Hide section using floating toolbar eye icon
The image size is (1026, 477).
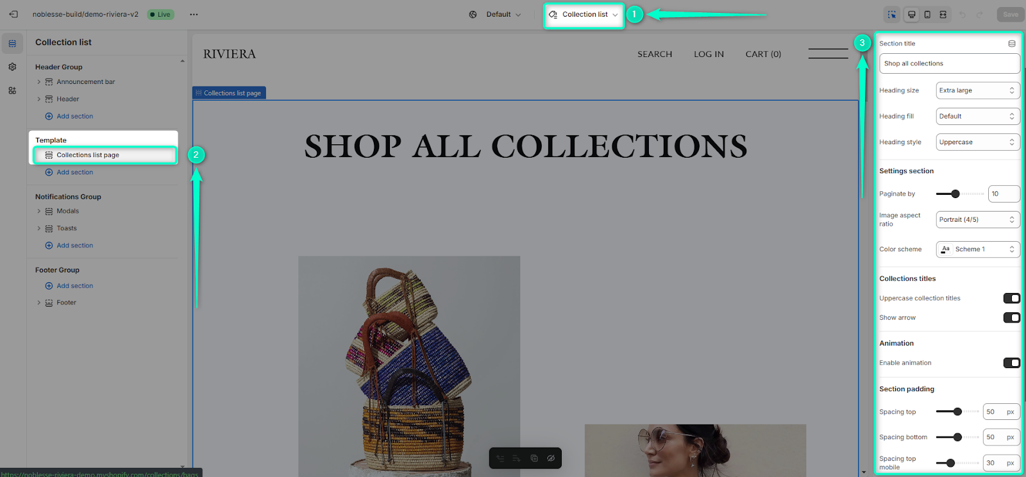click(551, 458)
